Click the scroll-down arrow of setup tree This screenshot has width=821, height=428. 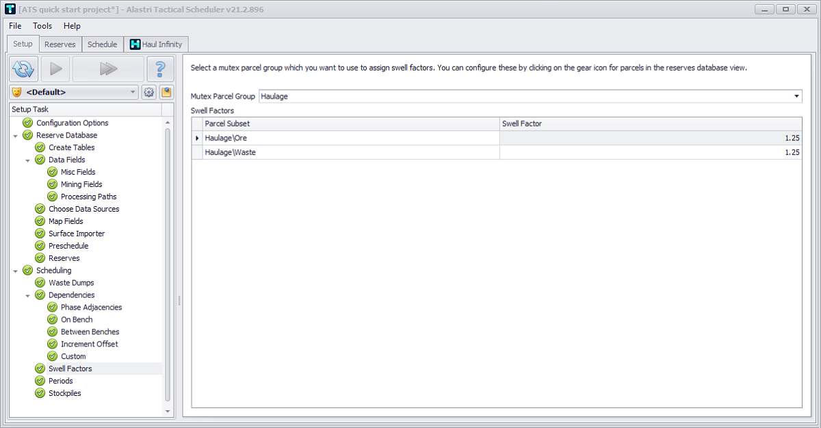point(168,412)
